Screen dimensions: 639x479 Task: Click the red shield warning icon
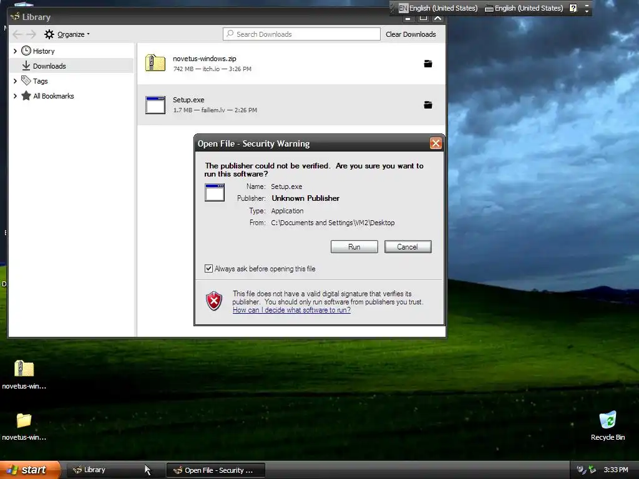tap(214, 301)
